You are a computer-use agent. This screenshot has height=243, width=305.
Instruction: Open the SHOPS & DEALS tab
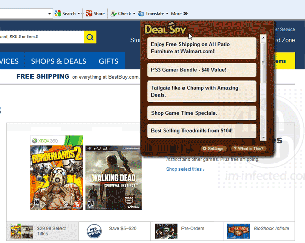click(x=58, y=61)
